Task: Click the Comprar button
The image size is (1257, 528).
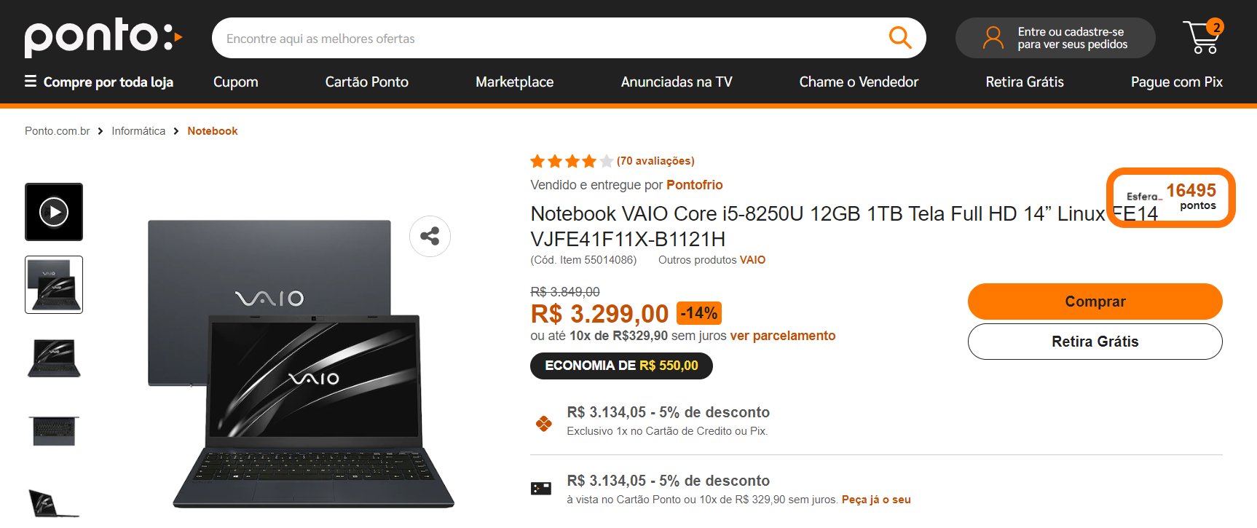Action: point(1095,302)
